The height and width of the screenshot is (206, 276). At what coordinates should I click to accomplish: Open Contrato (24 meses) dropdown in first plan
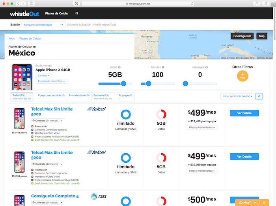pyautogui.click(x=48, y=121)
